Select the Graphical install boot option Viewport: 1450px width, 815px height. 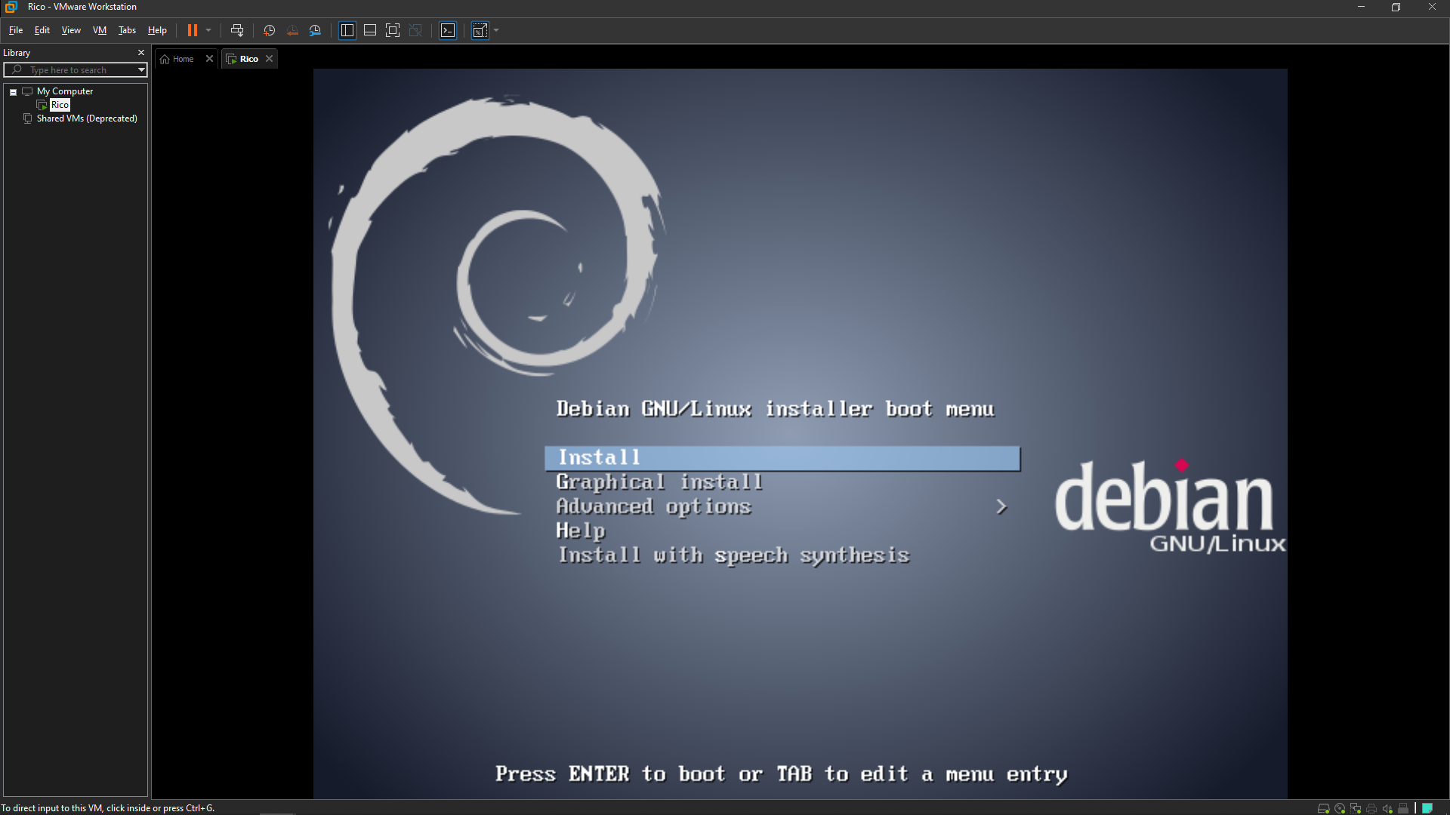click(x=659, y=481)
